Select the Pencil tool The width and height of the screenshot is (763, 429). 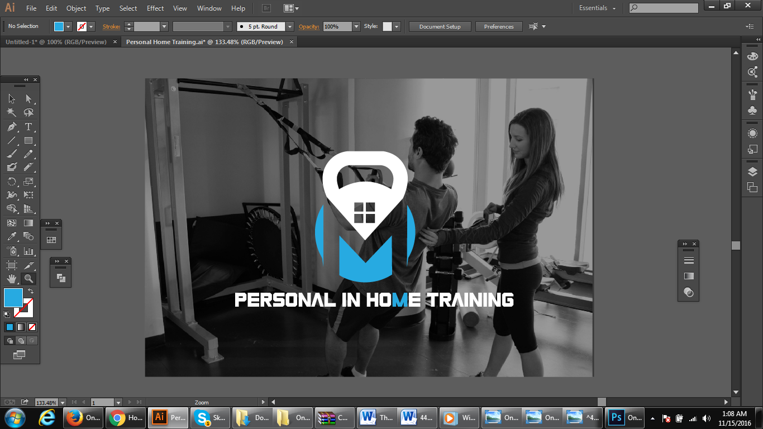pos(28,154)
